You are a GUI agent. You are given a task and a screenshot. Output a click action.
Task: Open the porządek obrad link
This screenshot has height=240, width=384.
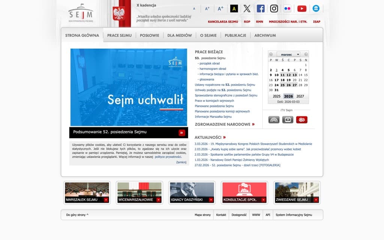pyautogui.click(x=209, y=63)
